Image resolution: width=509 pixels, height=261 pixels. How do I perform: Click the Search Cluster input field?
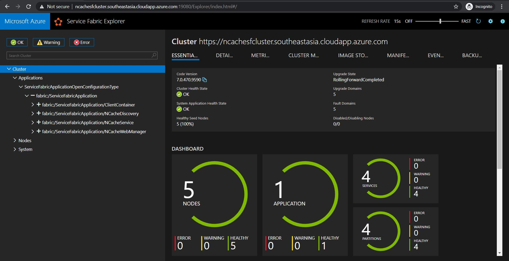(82, 55)
